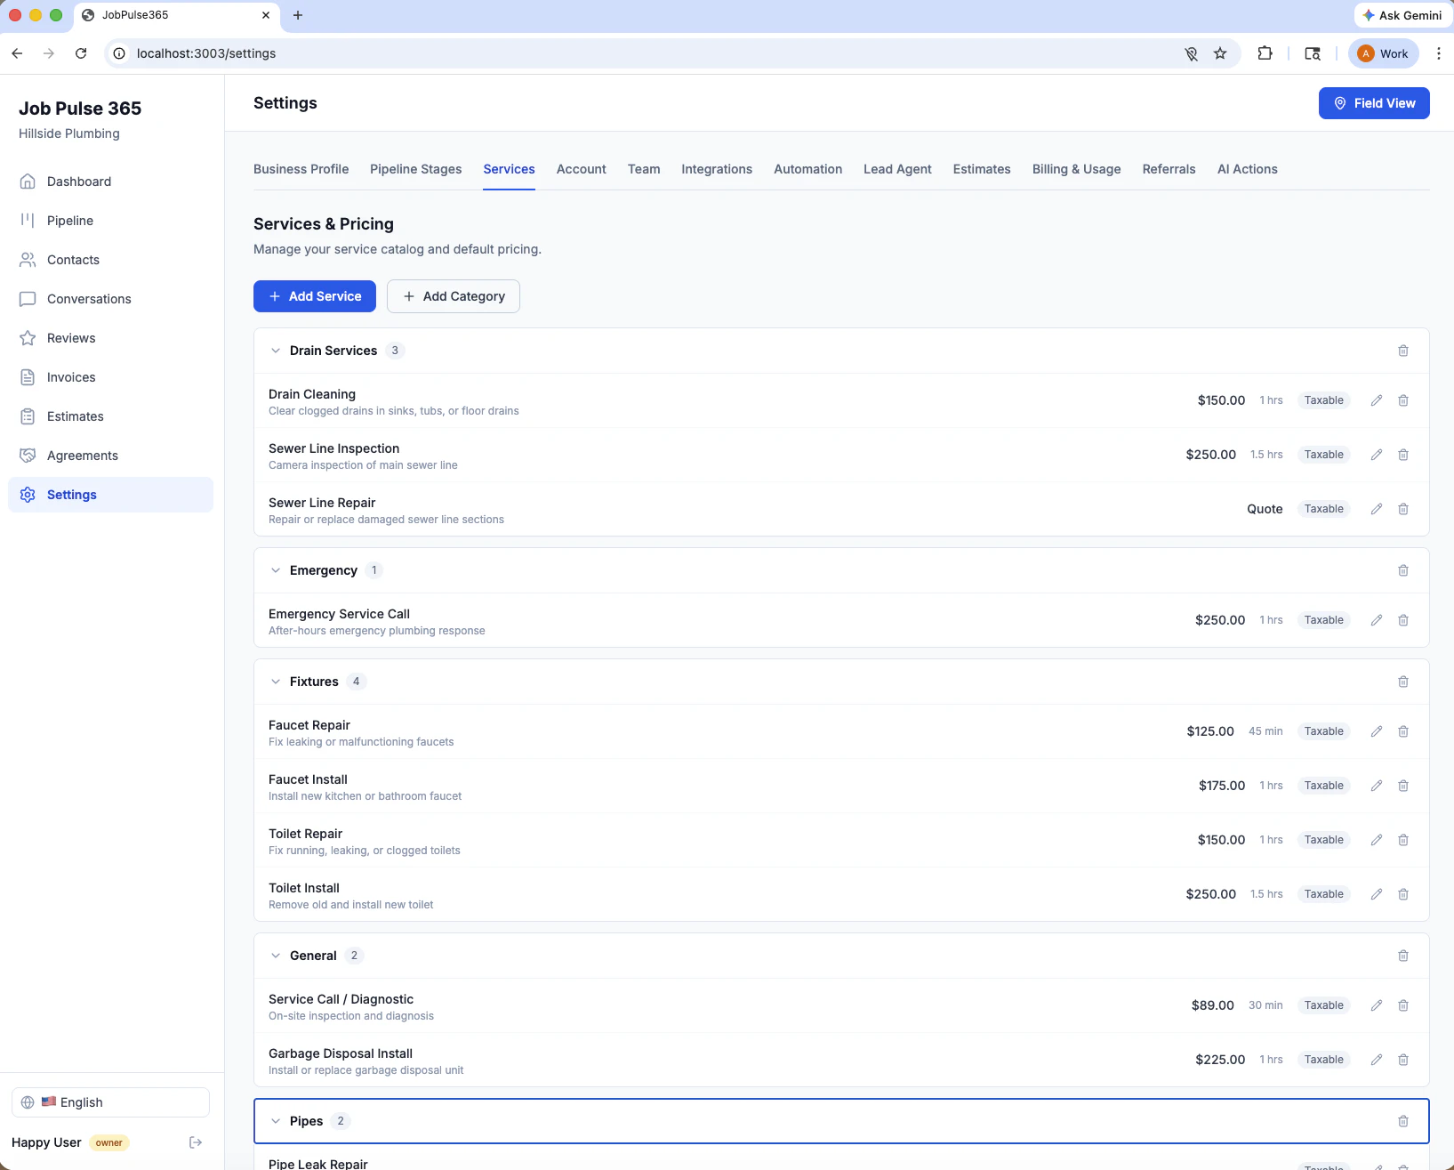This screenshot has width=1454, height=1170.
Task: Edit the Toilet Install service
Action: click(x=1377, y=894)
